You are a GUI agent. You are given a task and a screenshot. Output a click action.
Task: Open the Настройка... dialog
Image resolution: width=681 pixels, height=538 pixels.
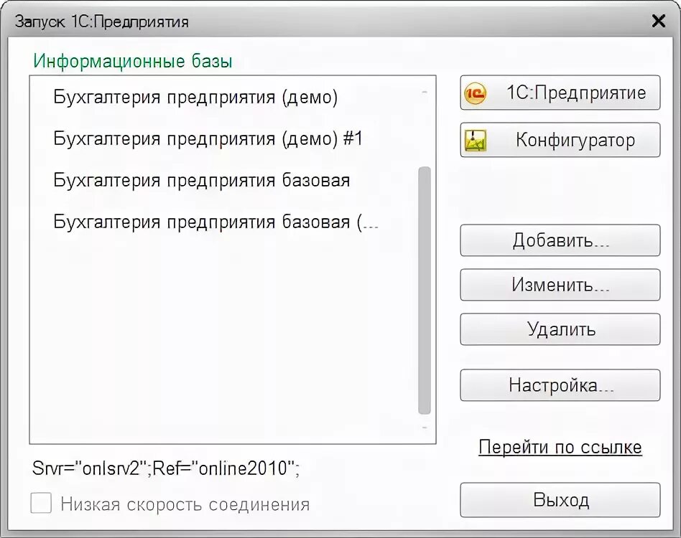tap(560, 385)
